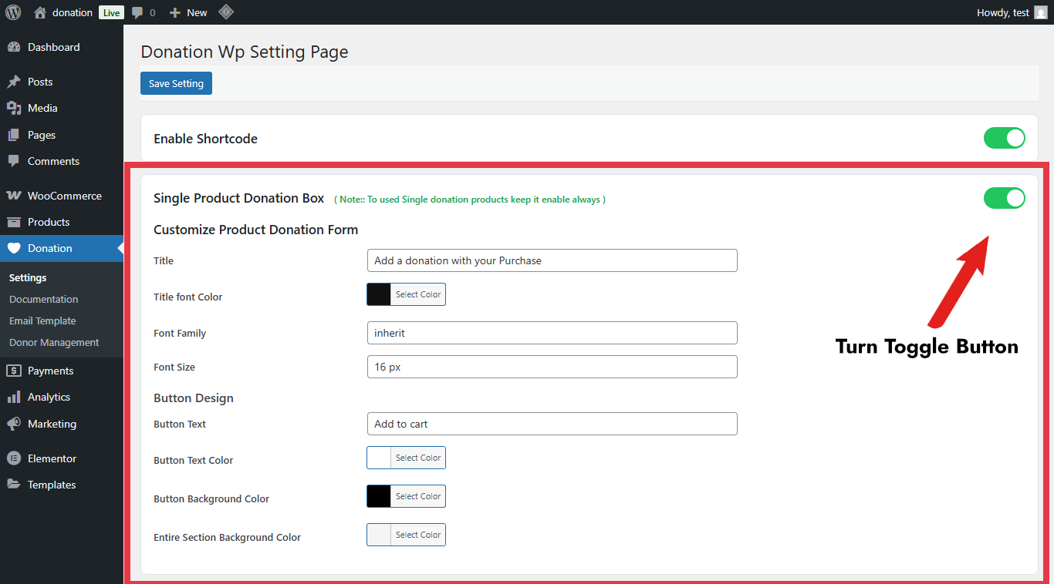1054x584 pixels.
Task: Click the WordPress logo icon
Action: coord(13,12)
